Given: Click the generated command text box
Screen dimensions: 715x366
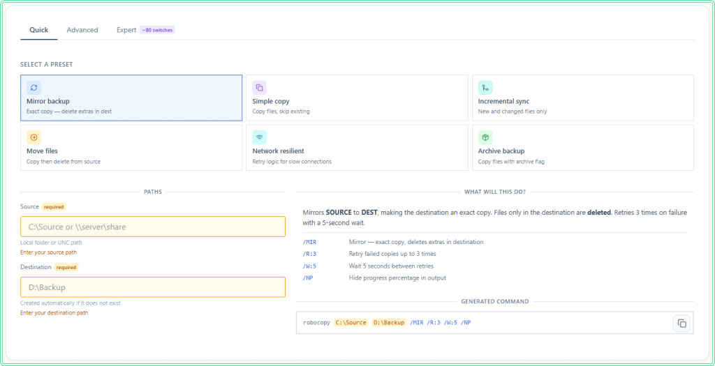Looking at the screenshot, I should tap(495, 323).
